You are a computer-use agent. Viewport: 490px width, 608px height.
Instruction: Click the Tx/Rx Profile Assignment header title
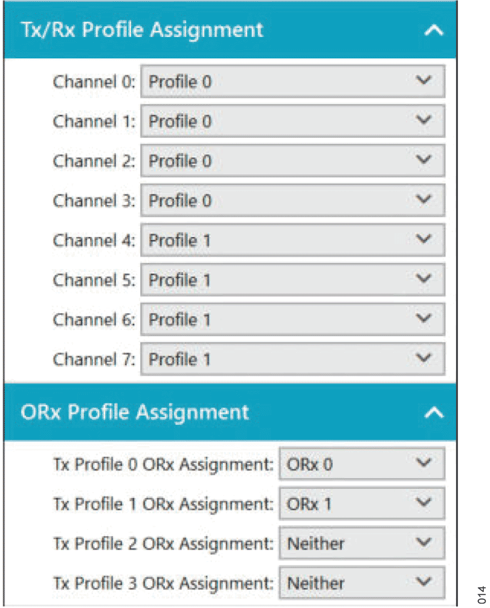tap(142, 30)
